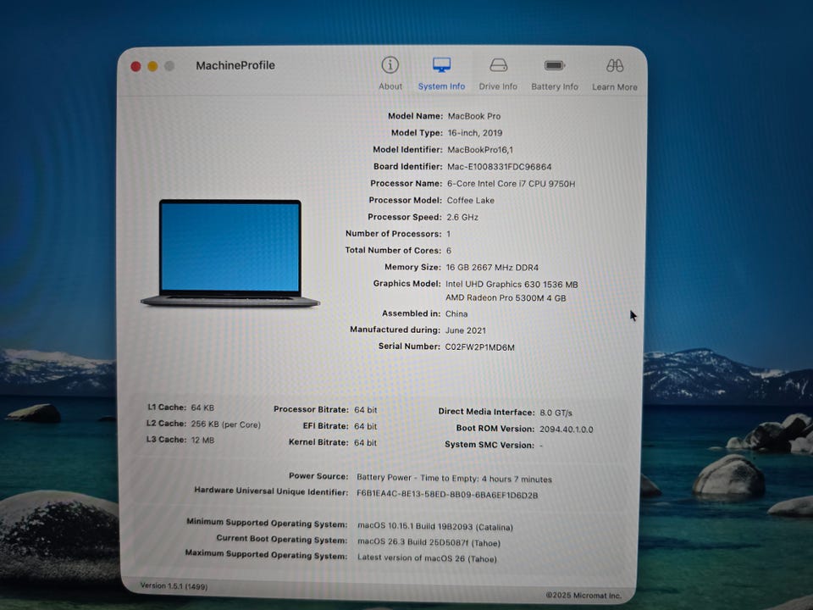Click L3 Cache value 12 MB

(202, 441)
